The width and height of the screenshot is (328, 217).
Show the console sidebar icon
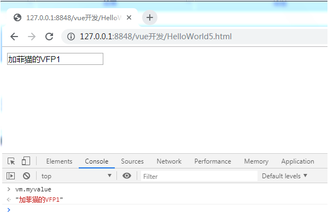pos(10,176)
